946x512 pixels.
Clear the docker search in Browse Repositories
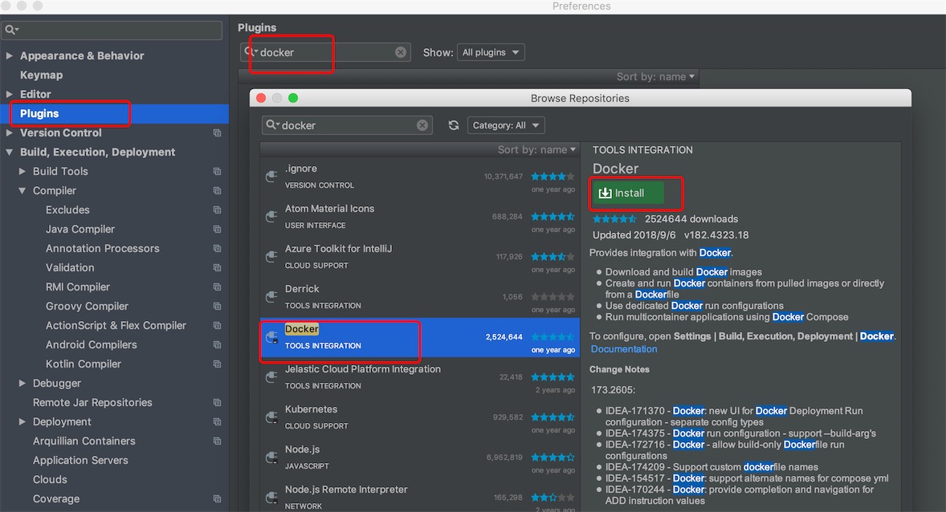click(x=422, y=125)
